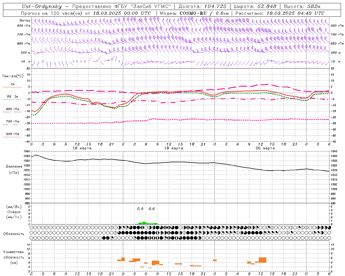Viewport: 345px width, 276px height.
Task: Click the computed time 18.03.2025 04:40 UTC
Action: [x=295, y=13]
